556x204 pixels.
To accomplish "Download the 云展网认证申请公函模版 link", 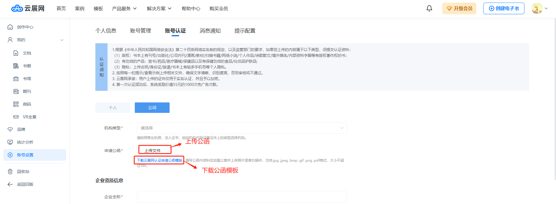I will [x=159, y=160].
